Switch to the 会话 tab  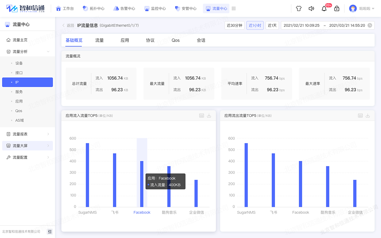(201, 40)
